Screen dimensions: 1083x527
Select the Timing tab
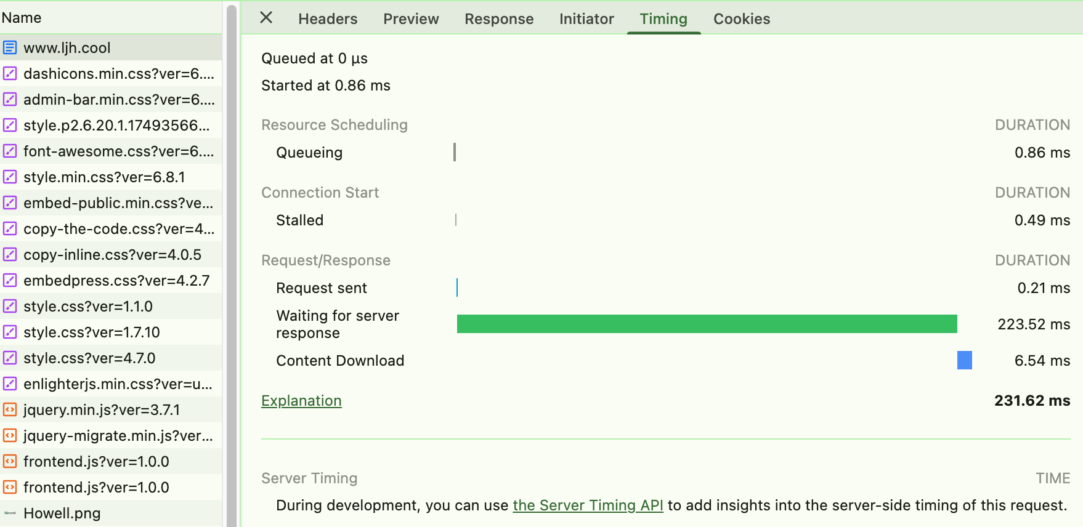(x=663, y=19)
